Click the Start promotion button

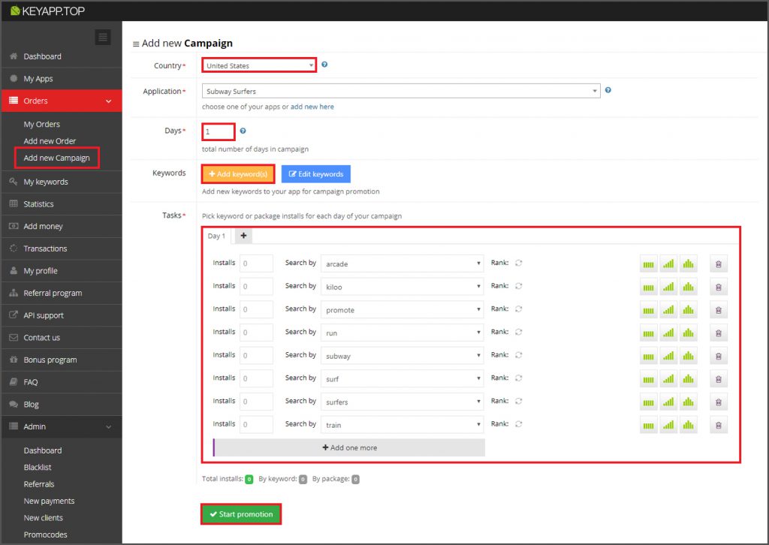click(241, 514)
